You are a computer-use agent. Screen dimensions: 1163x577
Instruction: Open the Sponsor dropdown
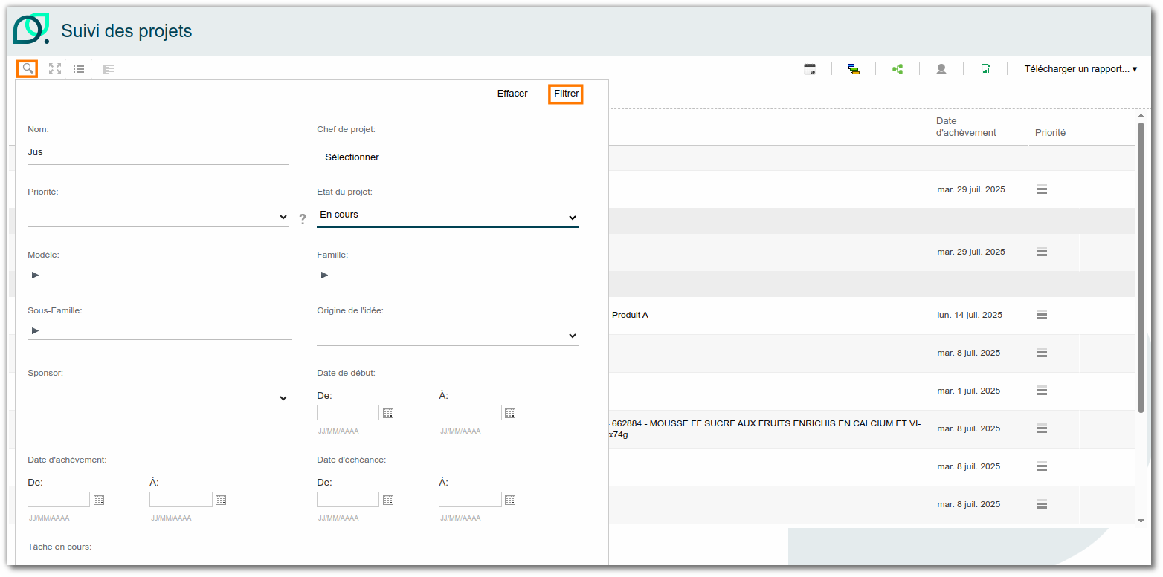point(158,398)
